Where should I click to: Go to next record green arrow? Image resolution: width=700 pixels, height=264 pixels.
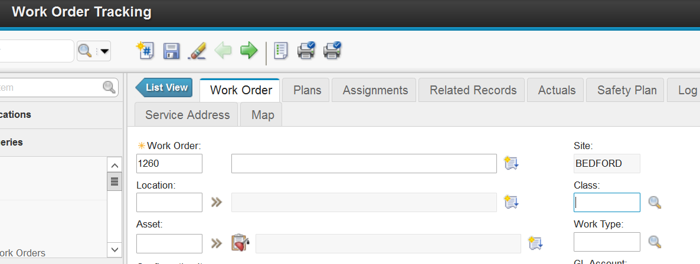point(249,51)
